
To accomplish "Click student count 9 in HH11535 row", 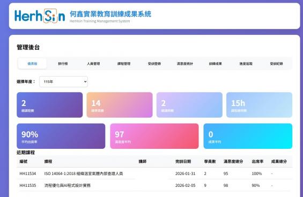I will tap(205, 185).
